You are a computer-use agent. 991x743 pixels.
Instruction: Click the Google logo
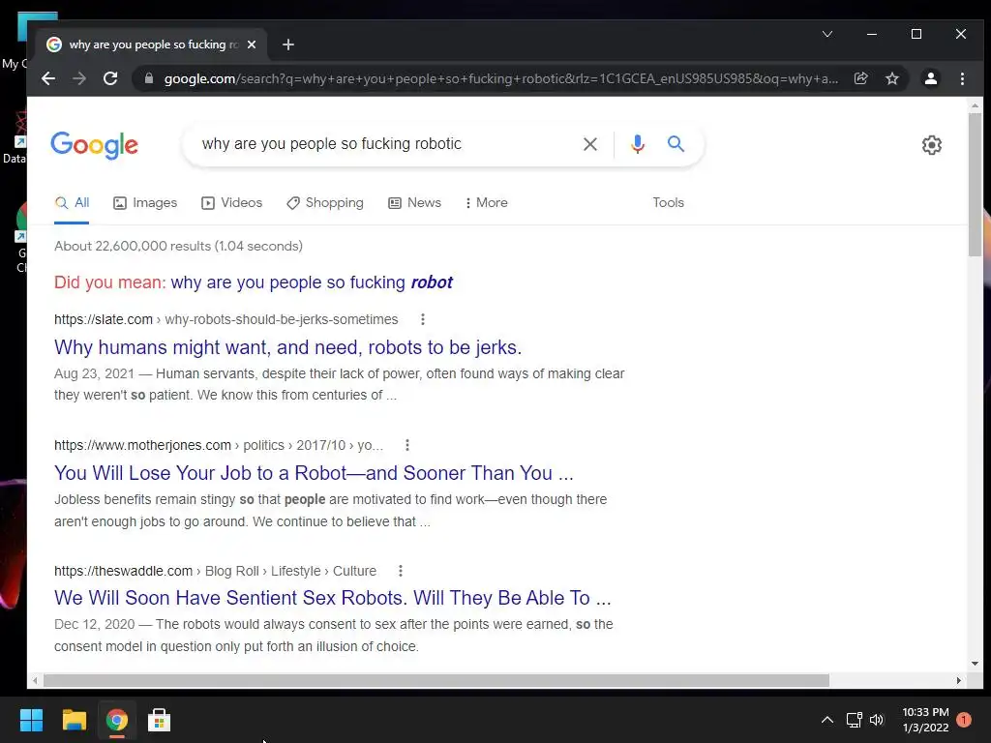click(x=94, y=145)
